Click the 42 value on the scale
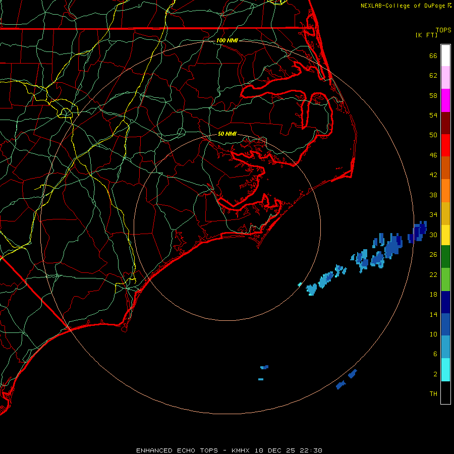This screenshot has width=454, height=454. [433, 175]
